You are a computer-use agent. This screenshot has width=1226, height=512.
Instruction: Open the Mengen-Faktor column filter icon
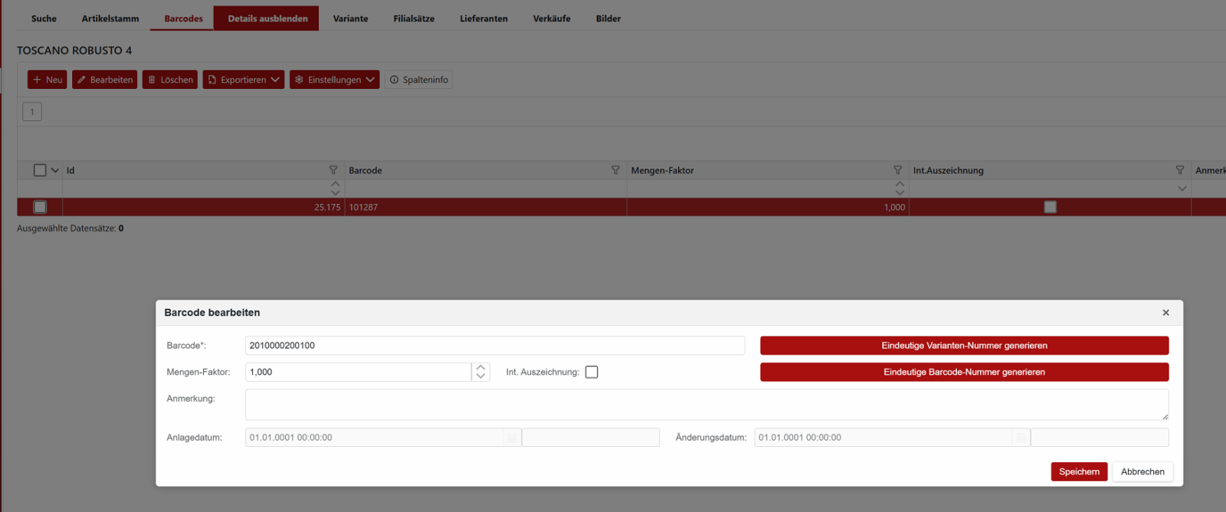(x=897, y=170)
